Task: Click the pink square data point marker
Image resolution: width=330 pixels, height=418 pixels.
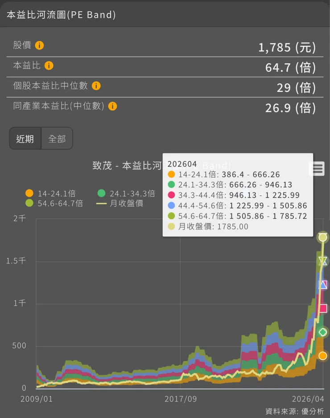Action: [323, 308]
